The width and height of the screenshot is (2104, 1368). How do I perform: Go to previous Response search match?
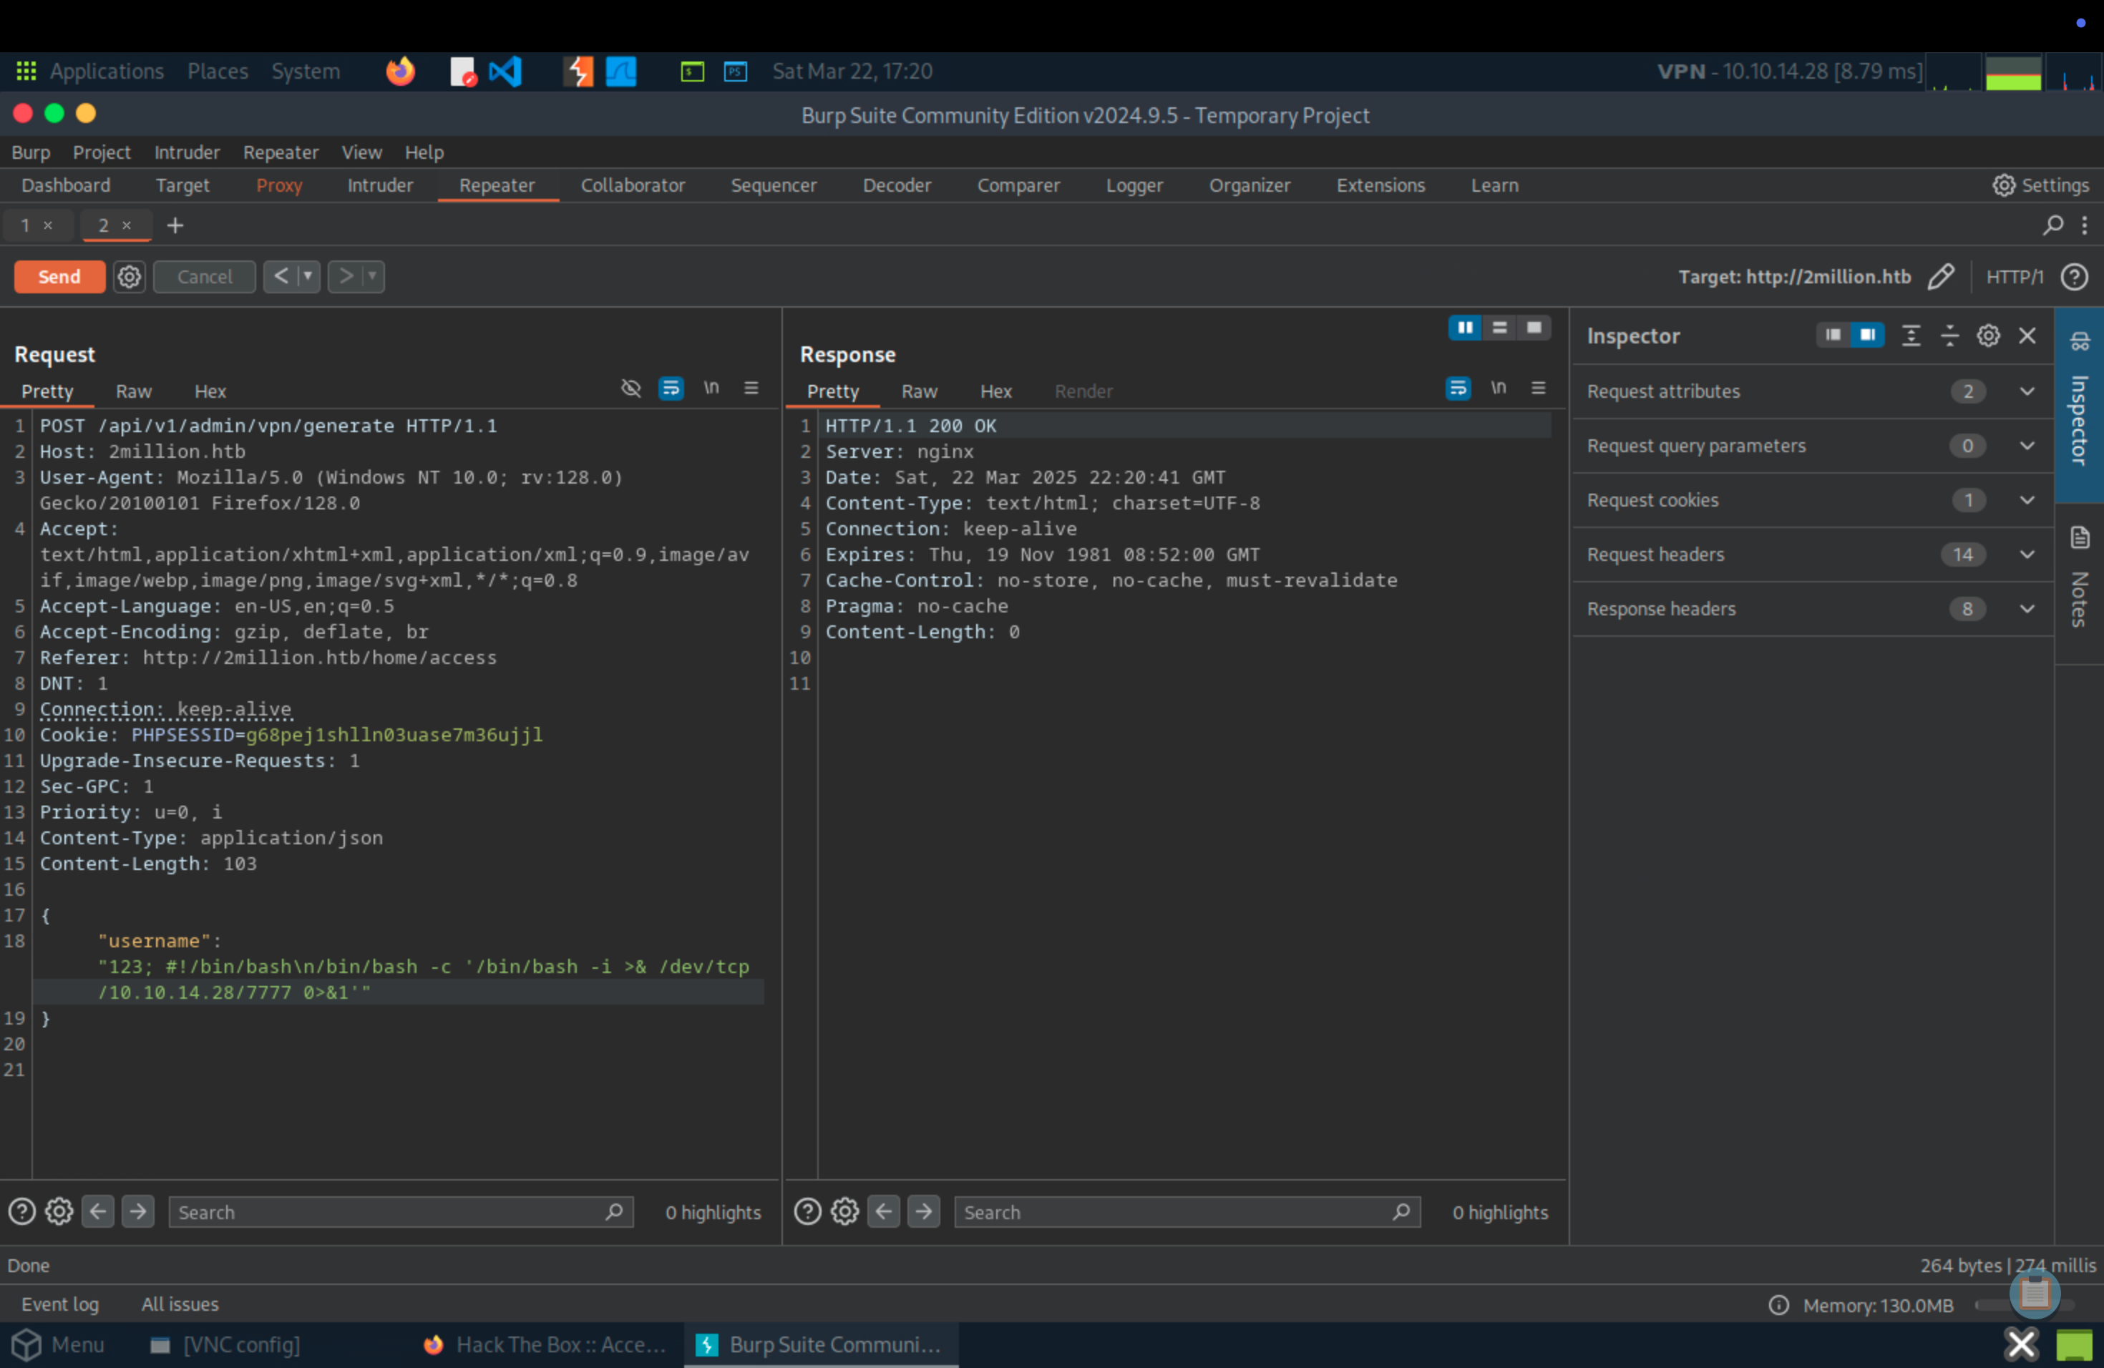[883, 1211]
